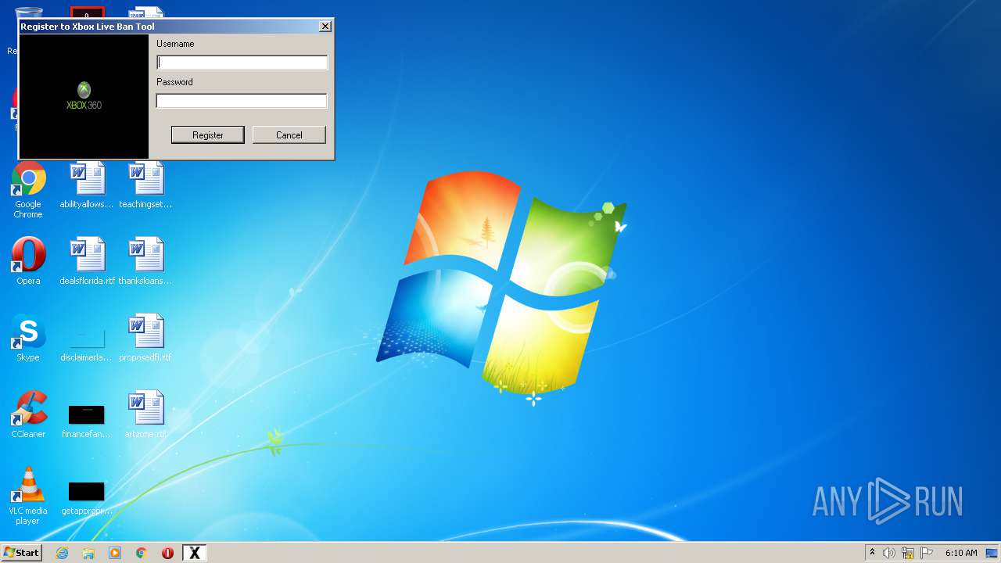Open the network tray icon
Screen dimensions: 1001x563
[908, 553]
